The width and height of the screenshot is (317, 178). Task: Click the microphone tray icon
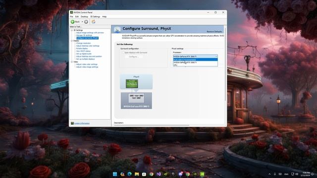[x=275, y=174]
